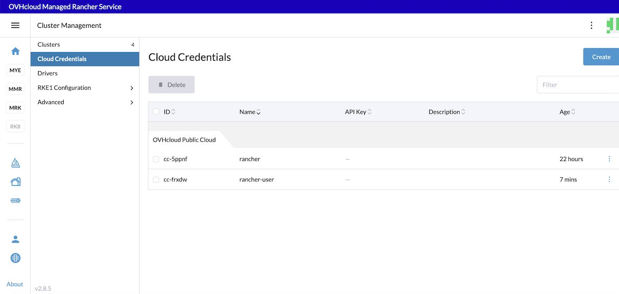This screenshot has width=619, height=294.
Task: Click the Create button
Action: [x=601, y=57]
